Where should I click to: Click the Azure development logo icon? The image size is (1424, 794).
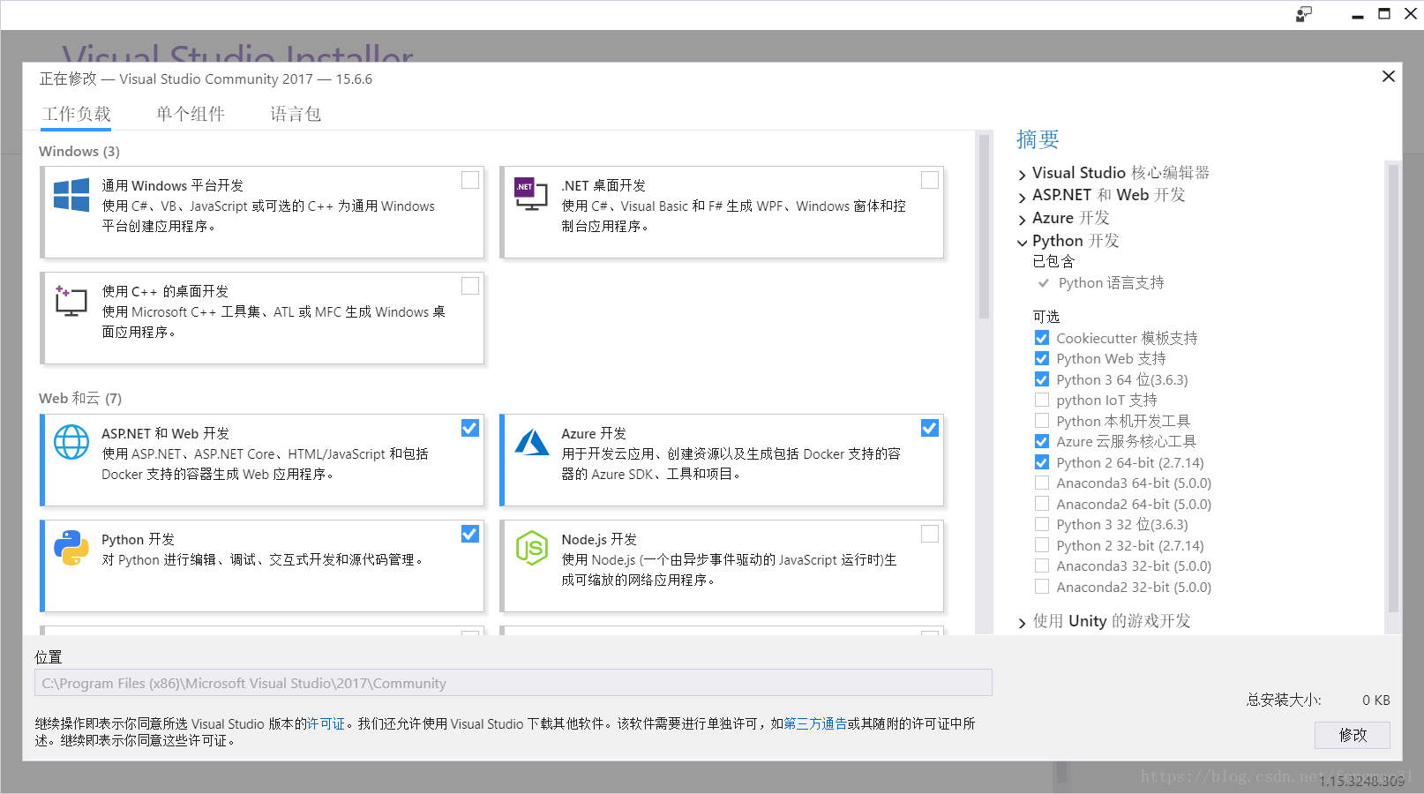coord(532,442)
